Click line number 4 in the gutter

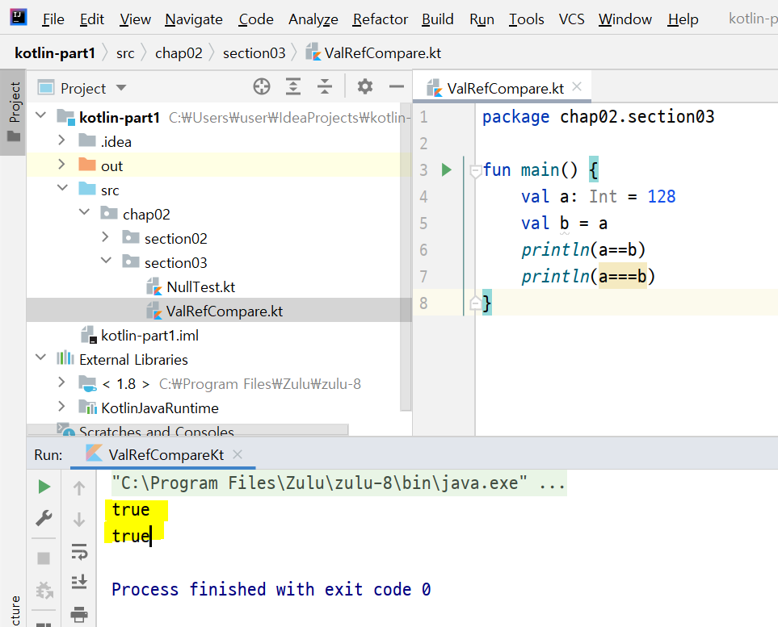pos(423,197)
